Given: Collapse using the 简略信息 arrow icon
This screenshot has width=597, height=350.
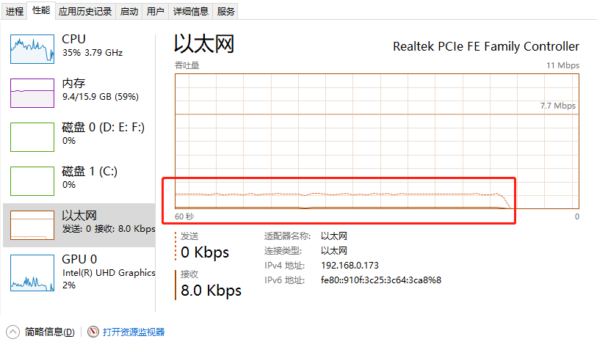Looking at the screenshot, I should (x=12, y=332).
